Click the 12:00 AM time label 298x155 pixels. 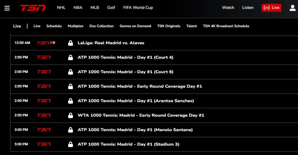[22, 43]
